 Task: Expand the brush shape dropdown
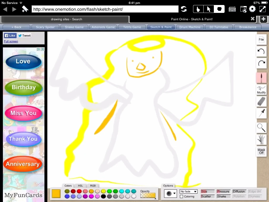(170, 194)
